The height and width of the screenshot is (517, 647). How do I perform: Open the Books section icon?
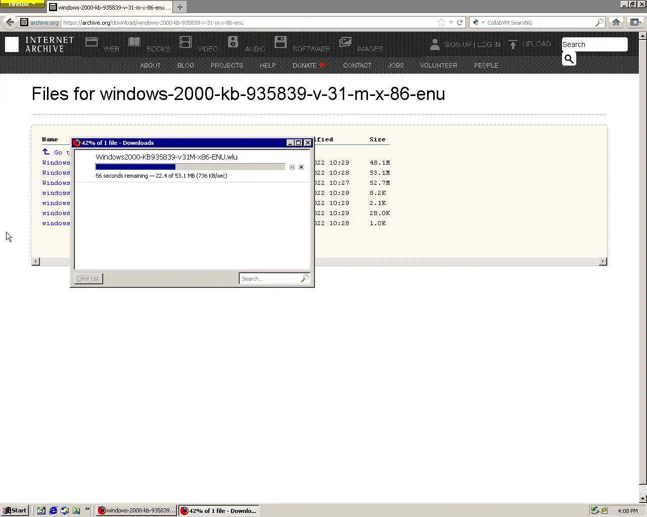134,42
